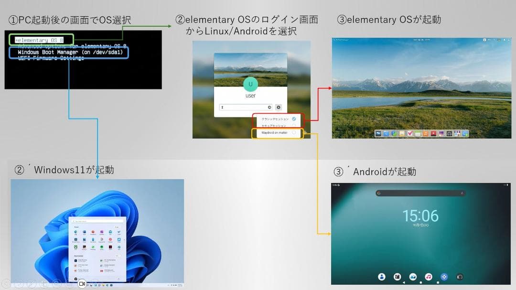Viewport: 516px width, 290px height.
Task: Submit login with the arrow button
Action: pos(269,107)
